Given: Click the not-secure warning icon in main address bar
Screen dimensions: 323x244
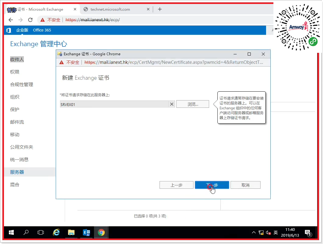Looking at the screenshot, I should click(43, 20).
